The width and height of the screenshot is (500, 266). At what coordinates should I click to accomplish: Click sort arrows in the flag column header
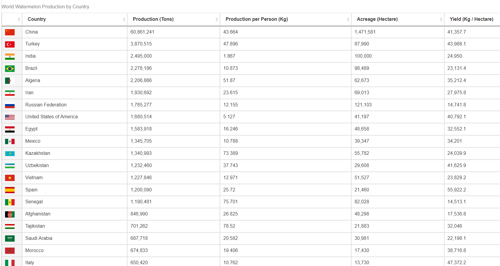[19, 19]
